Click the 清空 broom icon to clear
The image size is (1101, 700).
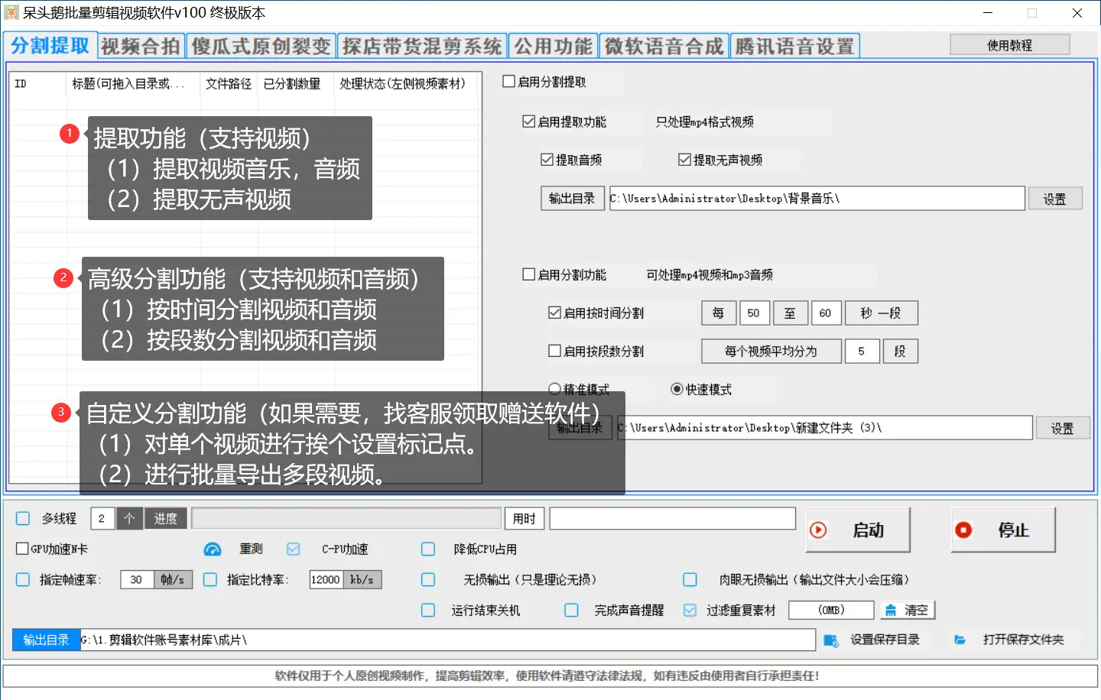(892, 609)
